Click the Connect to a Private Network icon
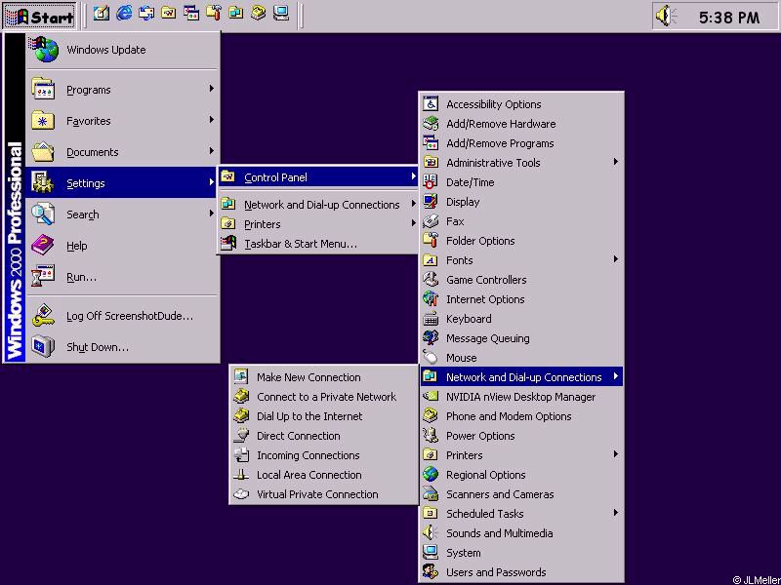Viewport: 781px width, 585px height. point(241,396)
